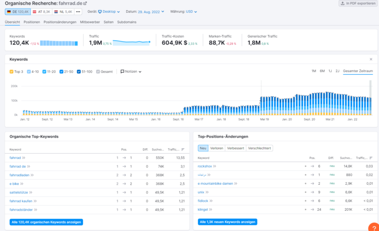Open SERP arrows next to fahrrad de
379x231 pixels.
tap(28, 167)
